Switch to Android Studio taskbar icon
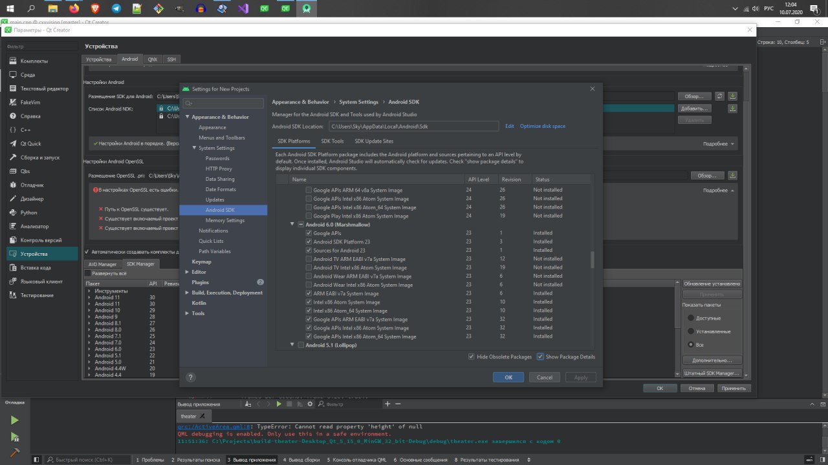828x465 pixels. click(306, 9)
